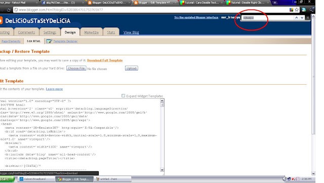Image resolution: width=324 pixels, height=183 pixels.
Task: Click the address bar URL
Action: click(x=61, y=10)
